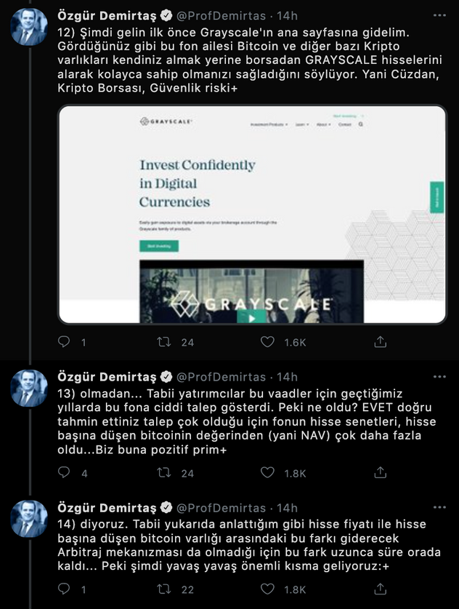The image size is (459, 609).
Task: Like tweet 14 starting with "diyoruz"
Action: pyautogui.click(x=268, y=589)
